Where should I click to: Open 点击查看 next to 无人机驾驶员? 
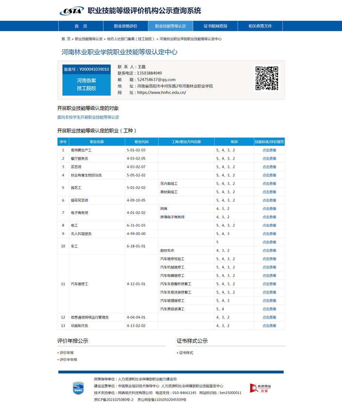coord(269,234)
